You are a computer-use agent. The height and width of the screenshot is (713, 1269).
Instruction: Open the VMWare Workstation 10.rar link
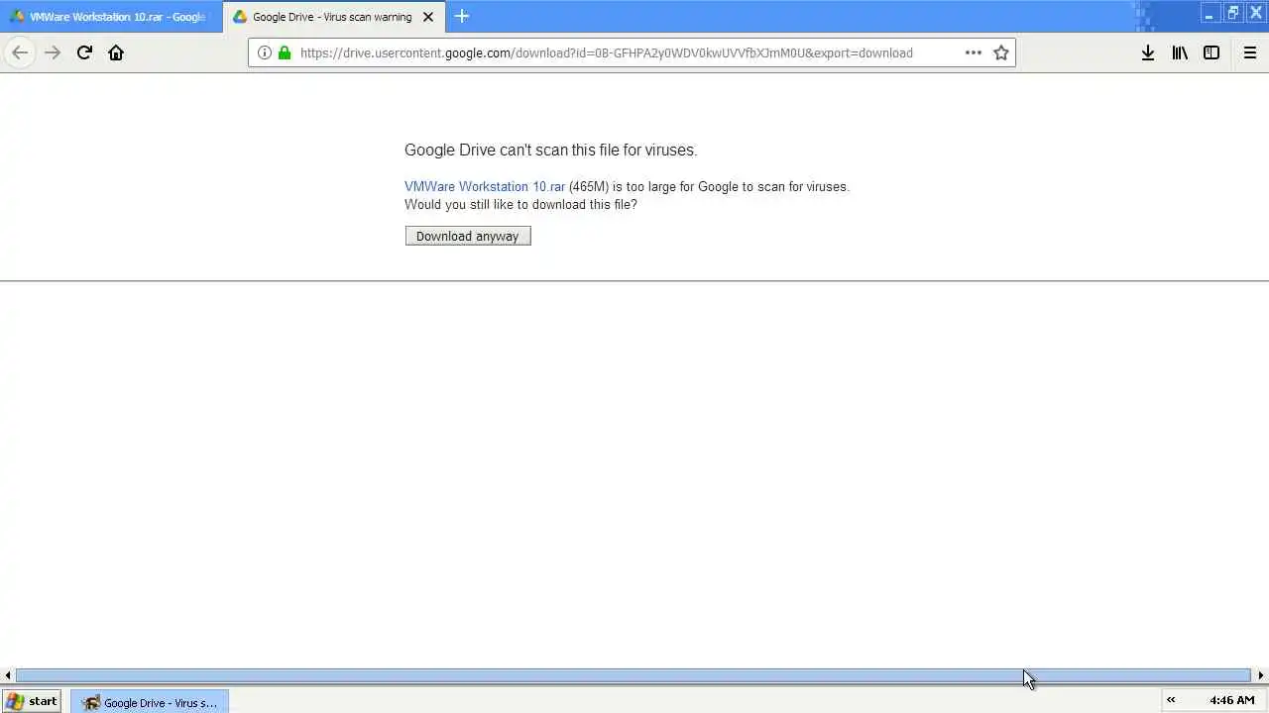(485, 186)
